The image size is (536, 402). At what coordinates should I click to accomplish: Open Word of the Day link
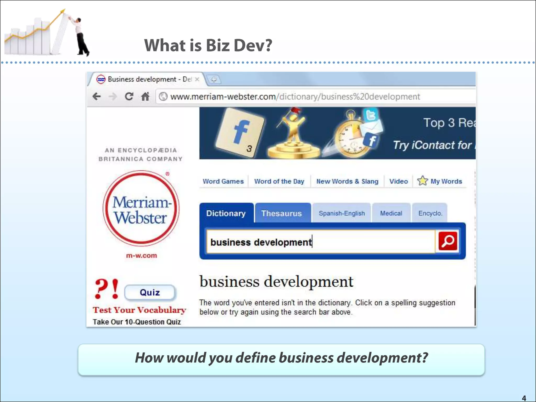click(x=279, y=181)
